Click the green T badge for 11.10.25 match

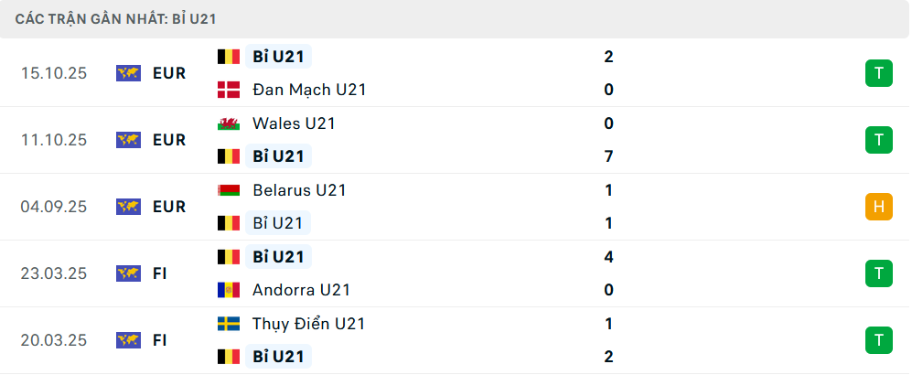[x=878, y=140]
